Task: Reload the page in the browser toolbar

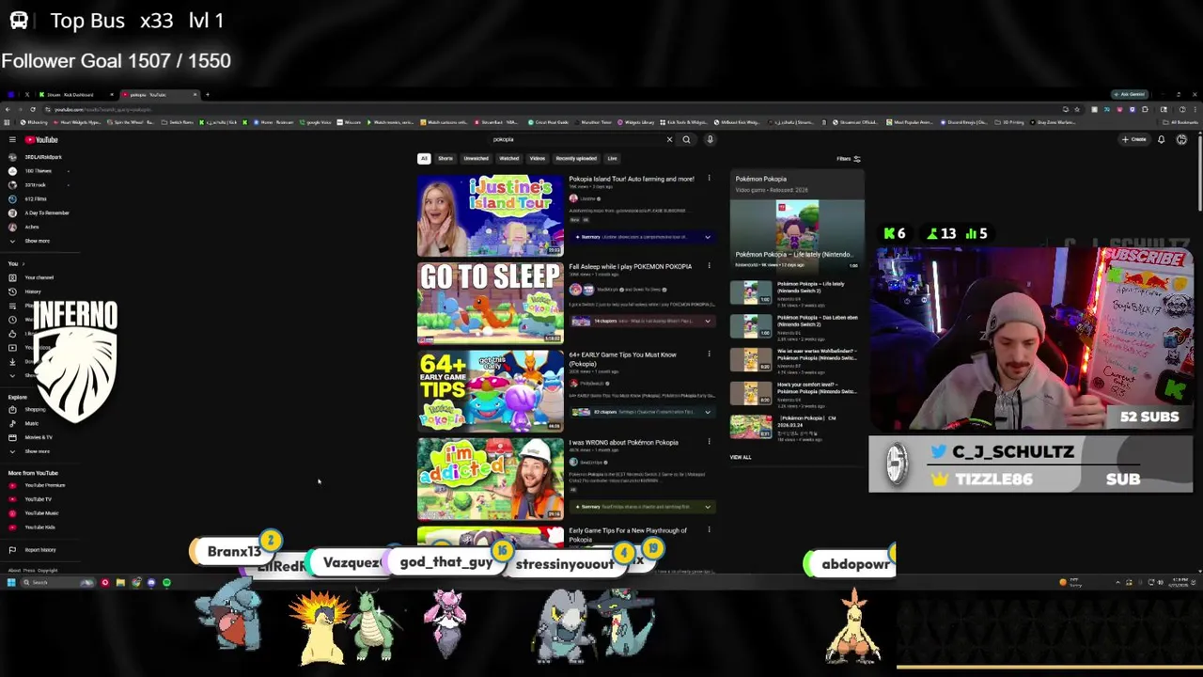Action: (x=33, y=109)
